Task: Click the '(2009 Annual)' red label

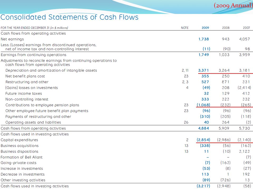Action: point(233,5)
